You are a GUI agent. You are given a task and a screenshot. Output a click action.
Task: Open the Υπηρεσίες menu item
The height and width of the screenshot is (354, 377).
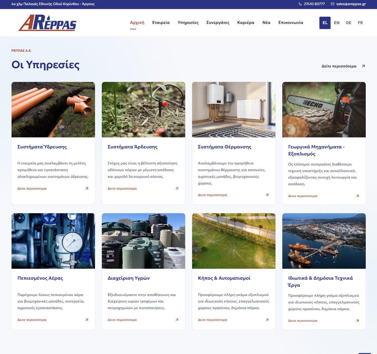tap(188, 23)
